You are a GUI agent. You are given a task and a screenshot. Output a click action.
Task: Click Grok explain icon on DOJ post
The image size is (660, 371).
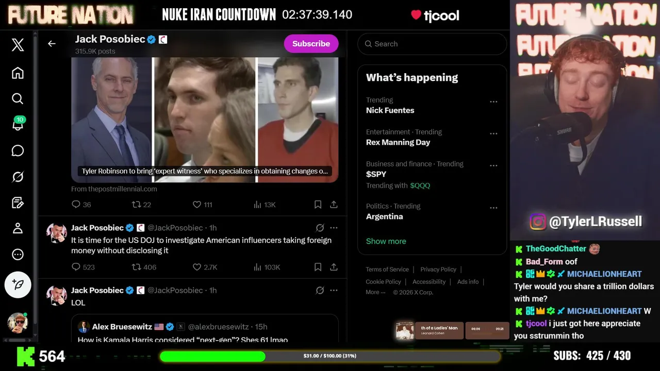point(320,228)
